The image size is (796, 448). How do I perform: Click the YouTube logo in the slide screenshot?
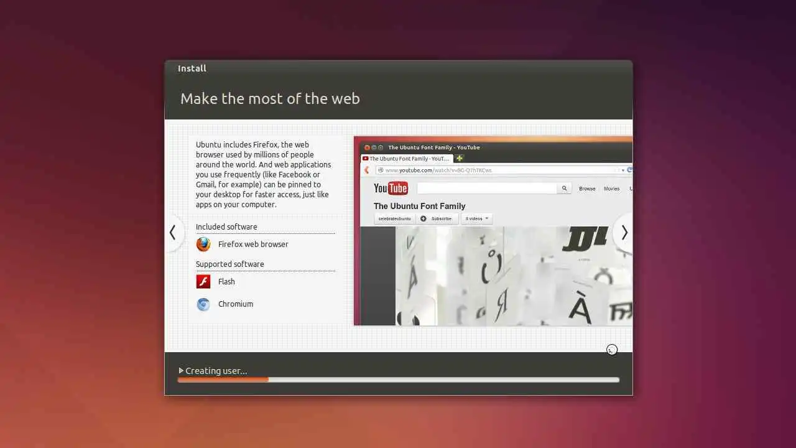[x=391, y=188]
